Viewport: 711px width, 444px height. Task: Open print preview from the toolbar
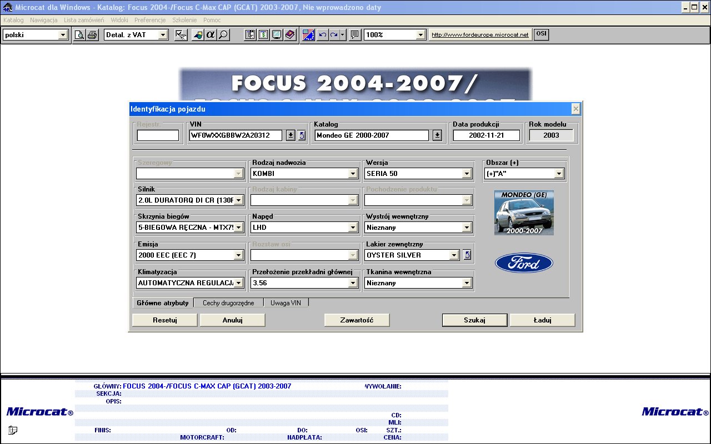(79, 35)
